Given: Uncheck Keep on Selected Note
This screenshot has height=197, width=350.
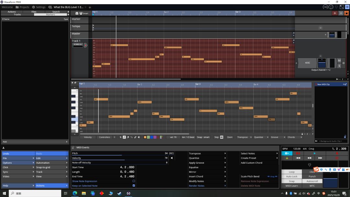Looking at the screenshot, I should coord(134,186).
